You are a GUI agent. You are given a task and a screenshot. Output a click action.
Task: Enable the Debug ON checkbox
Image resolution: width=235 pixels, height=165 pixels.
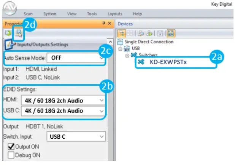point(11,155)
